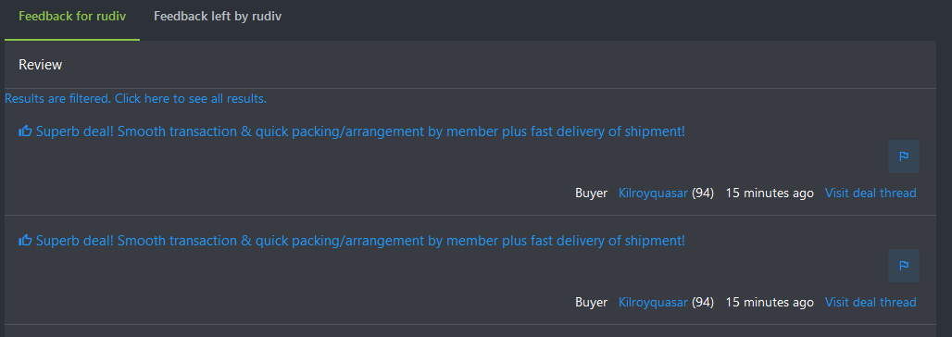This screenshot has height=337, width=952.
Task: Open the second Superb deal review text
Action: click(x=360, y=241)
